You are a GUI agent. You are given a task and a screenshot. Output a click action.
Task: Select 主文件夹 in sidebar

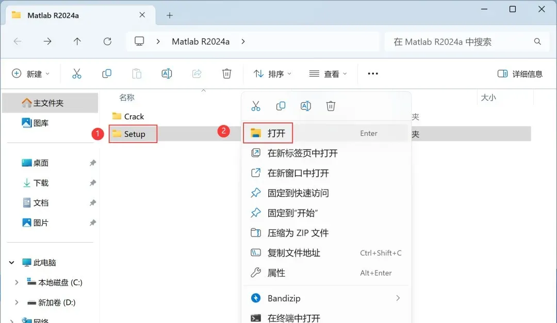point(50,103)
